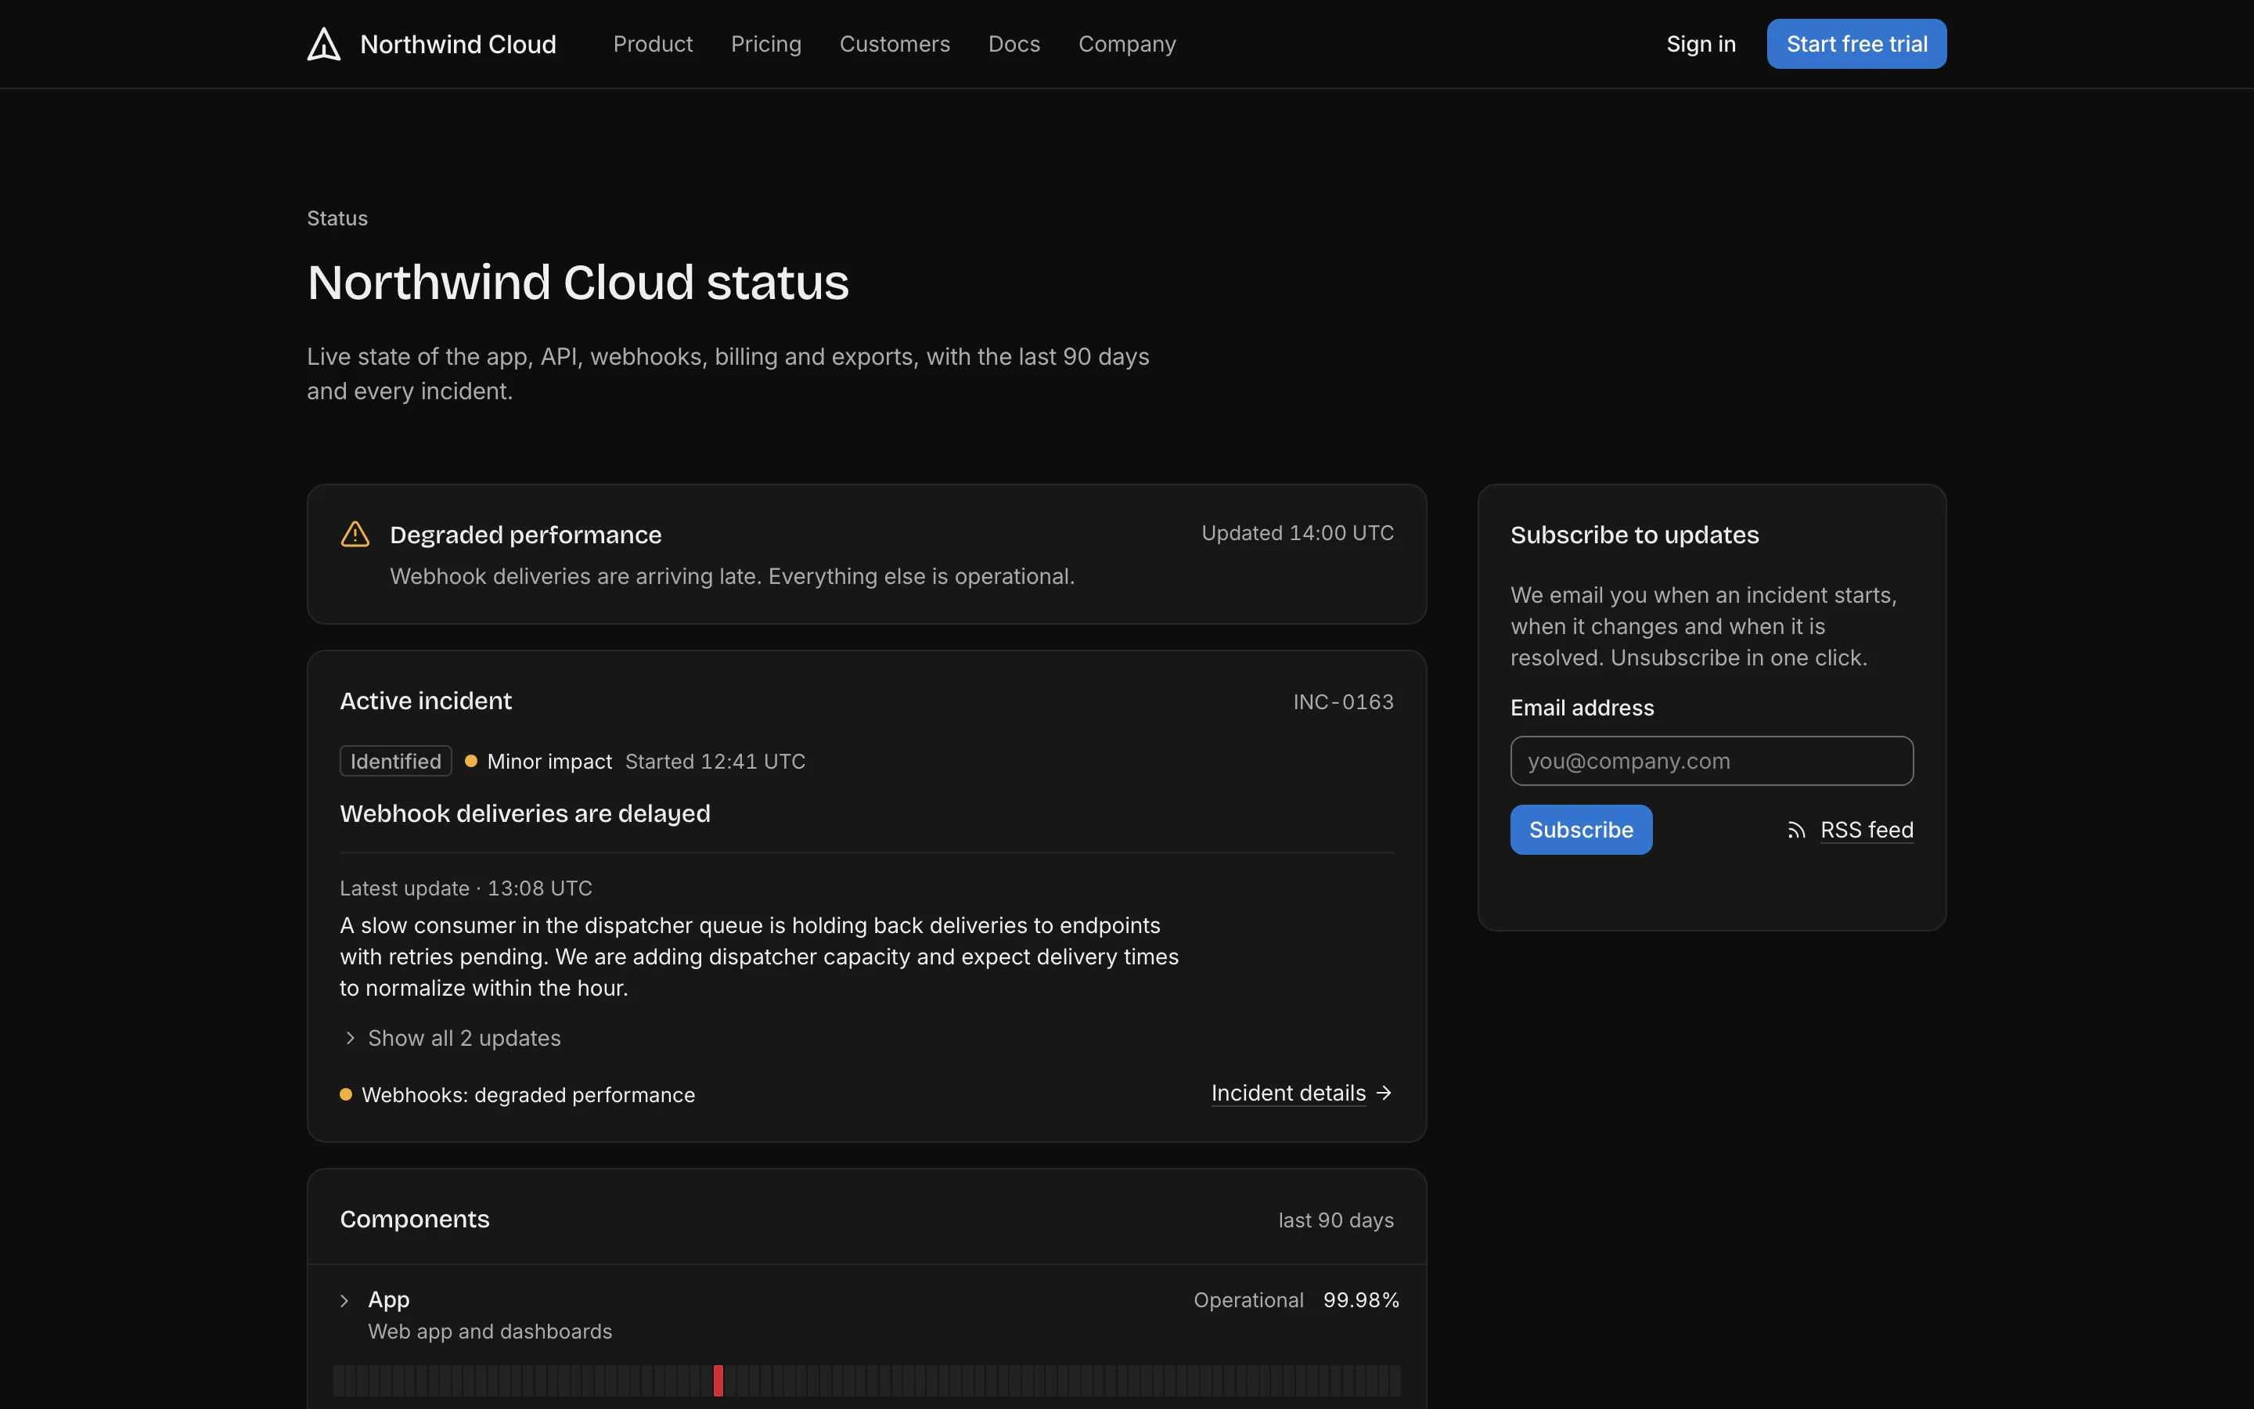Open the Customers nav item
This screenshot has height=1409, width=2254.
[x=894, y=44]
